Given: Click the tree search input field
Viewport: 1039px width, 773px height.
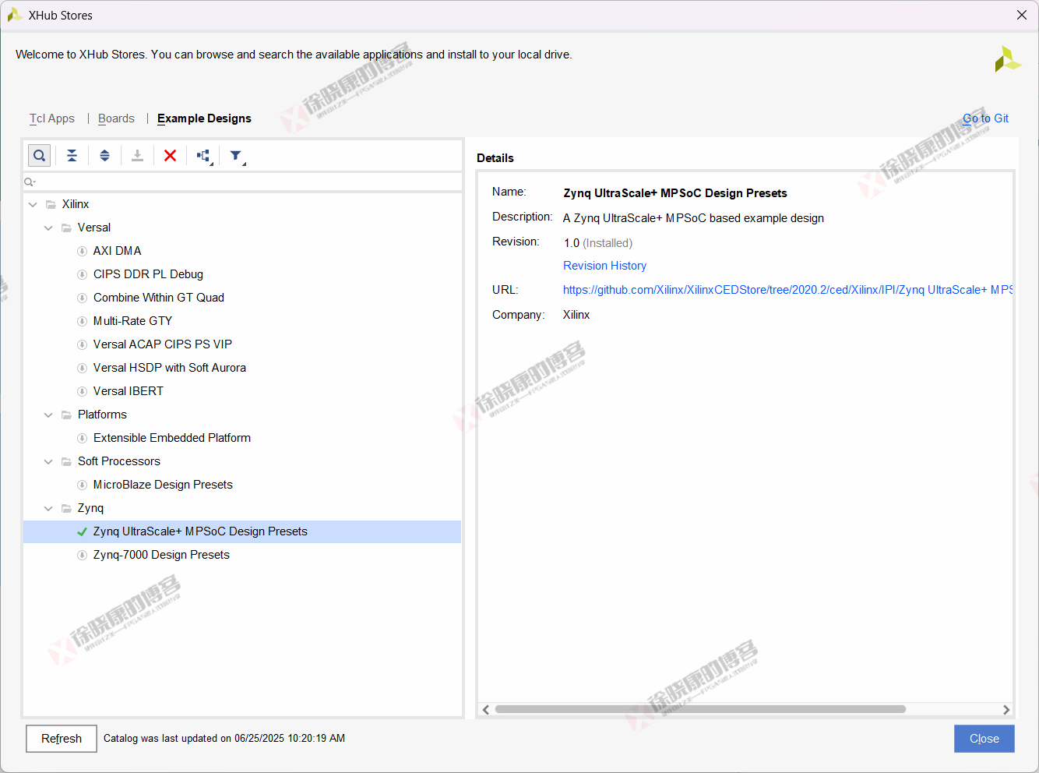Looking at the screenshot, I should click(x=243, y=182).
